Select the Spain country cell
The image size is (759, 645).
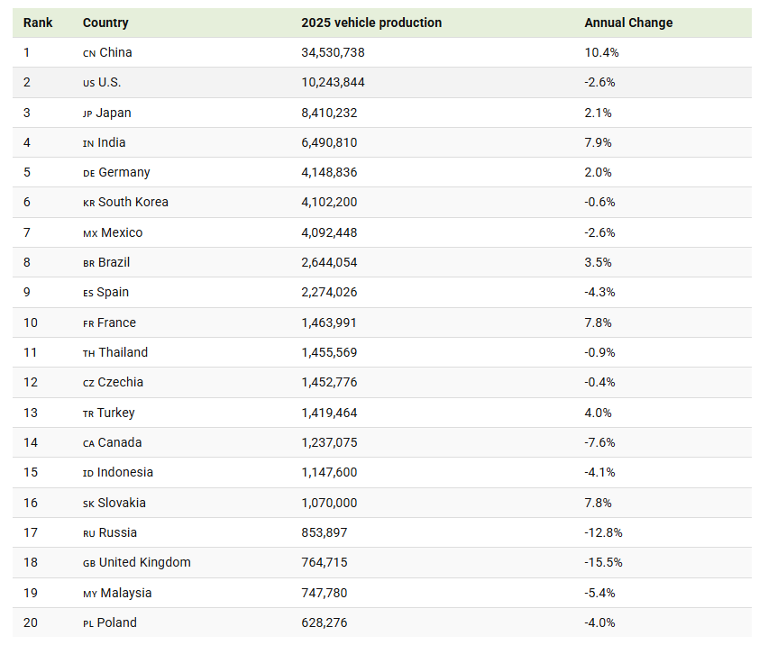point(105,292)
